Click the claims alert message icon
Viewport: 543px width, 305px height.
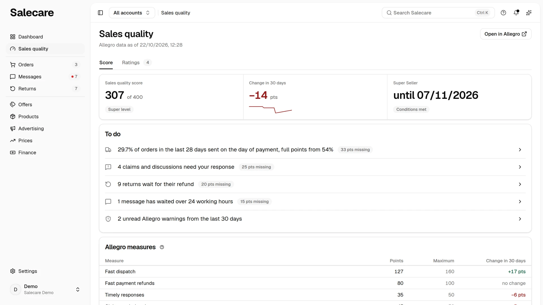108,167
